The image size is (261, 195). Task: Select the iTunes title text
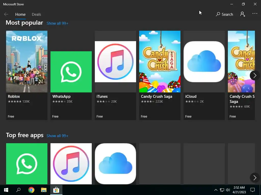tap(102, 96)
